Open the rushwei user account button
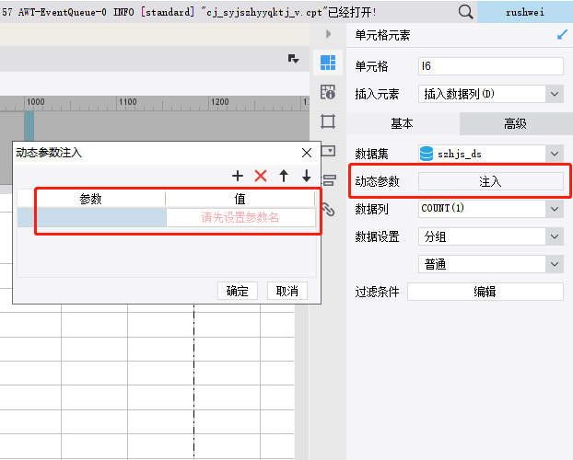The width and height of the screenshot is (573, 460). click(x=525, y=12)
